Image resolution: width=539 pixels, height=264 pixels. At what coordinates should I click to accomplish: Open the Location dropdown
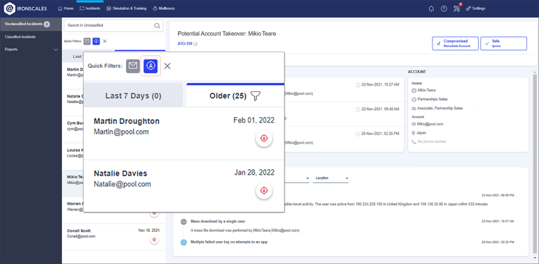click(331, 178)
